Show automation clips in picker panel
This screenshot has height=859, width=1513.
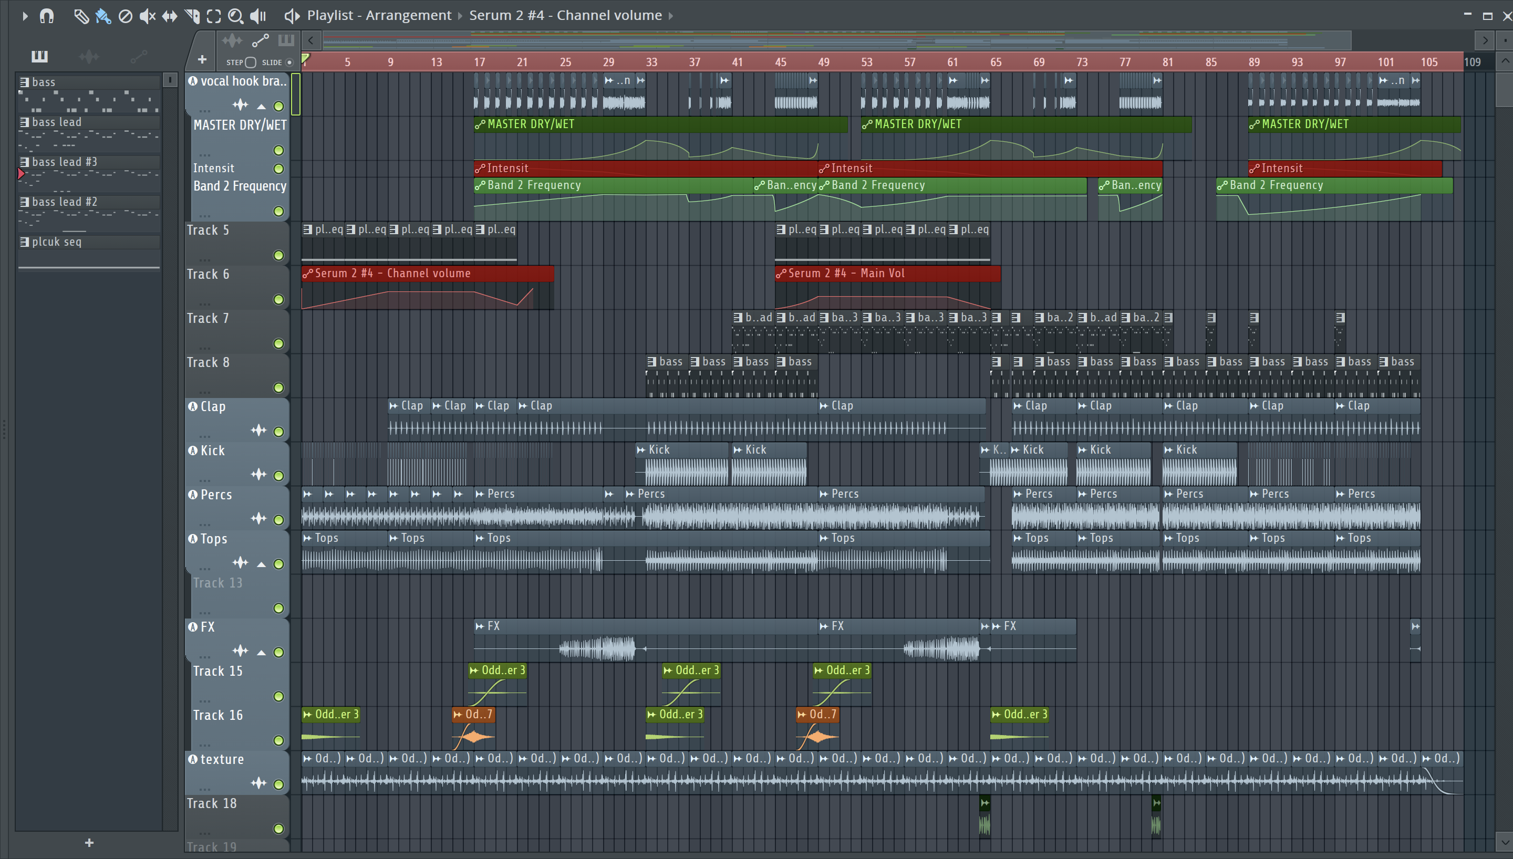click(139, 57)
